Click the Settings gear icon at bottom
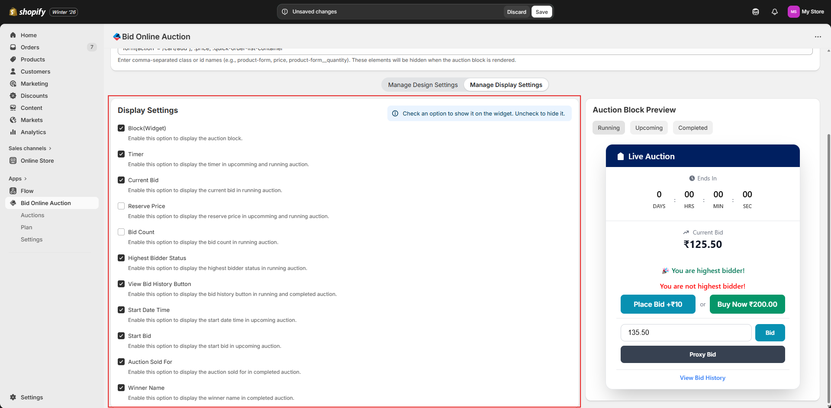The width and height of the screenshot is (831, 408). click(13, 397)
